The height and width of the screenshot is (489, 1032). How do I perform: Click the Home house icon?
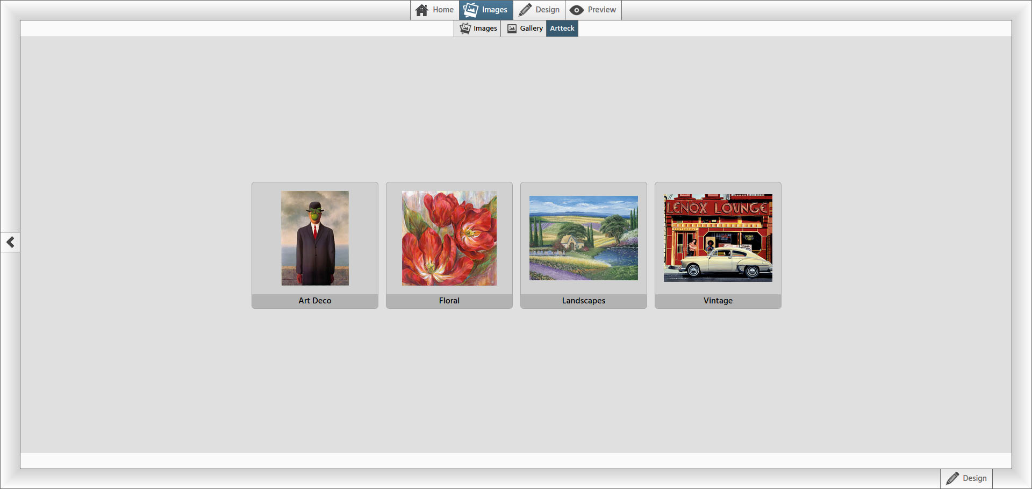click(x=422, y=10)
